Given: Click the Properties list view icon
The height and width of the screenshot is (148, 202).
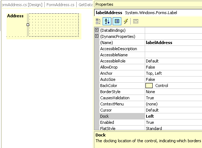Looking at the screenshot, I should click(117, 21).
